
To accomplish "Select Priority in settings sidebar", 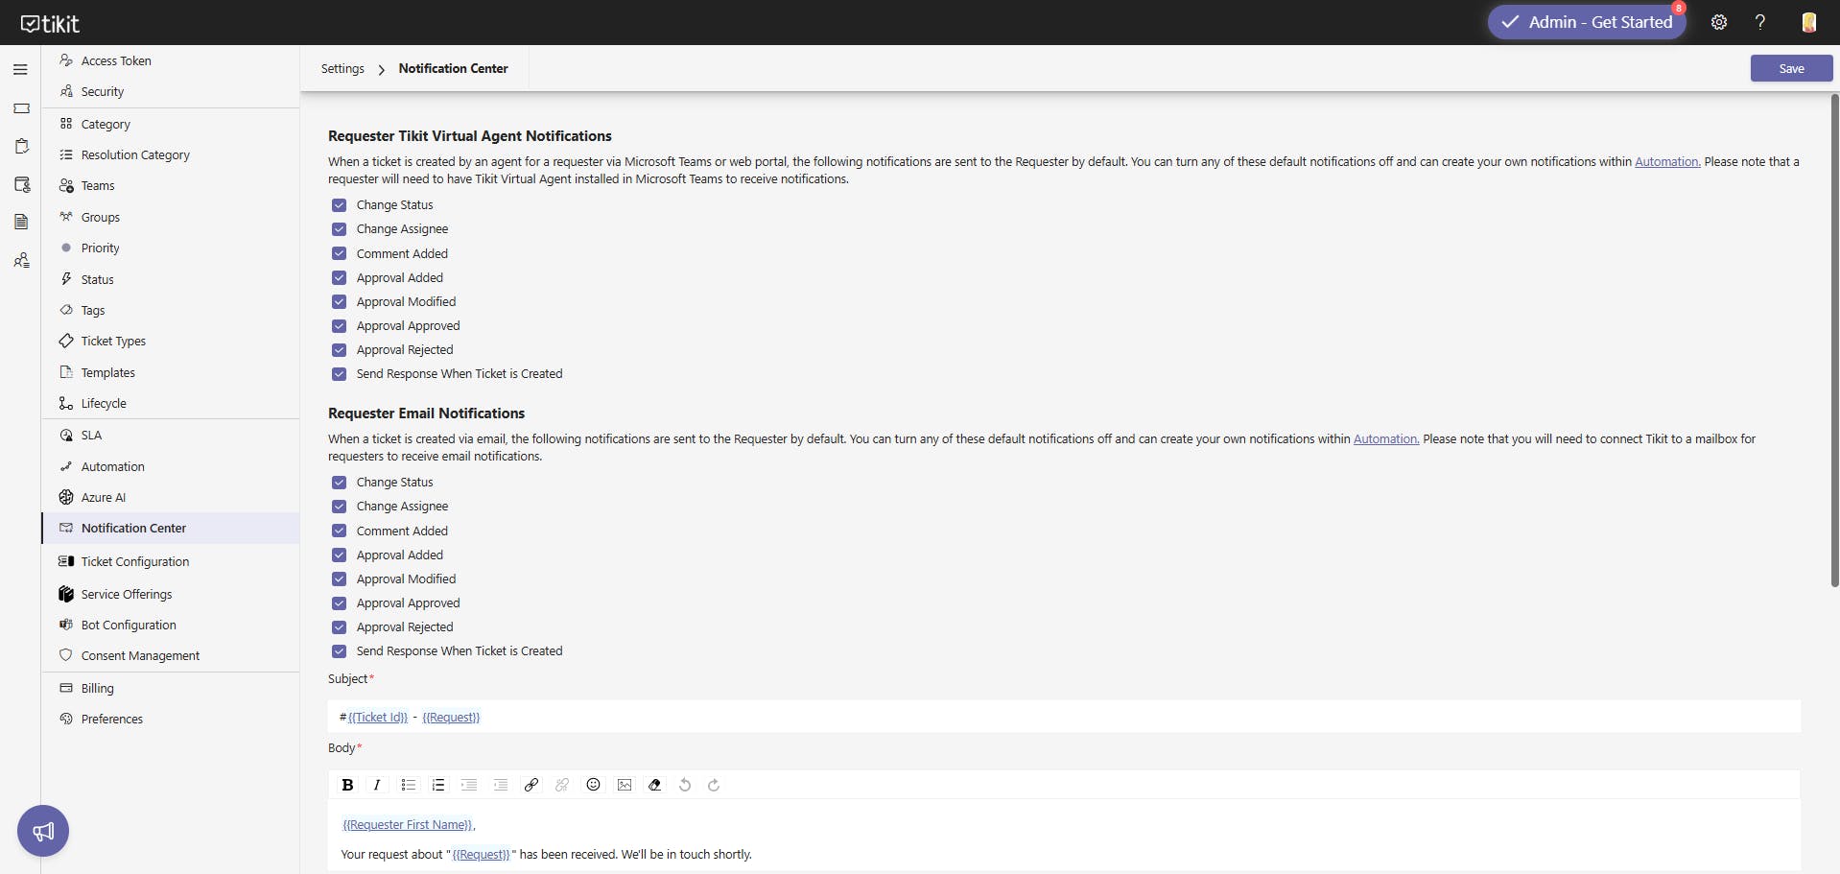I will click(101, 248).
